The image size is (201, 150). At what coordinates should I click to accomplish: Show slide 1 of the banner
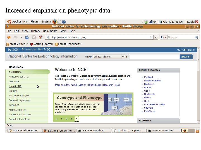click(61, 119)
